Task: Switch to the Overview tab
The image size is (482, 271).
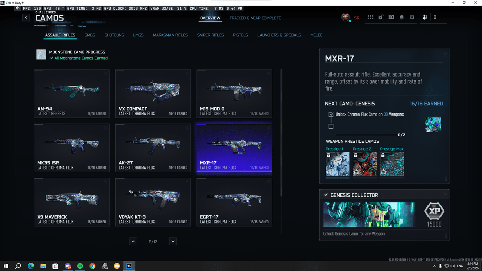Action: pos(210,18)
